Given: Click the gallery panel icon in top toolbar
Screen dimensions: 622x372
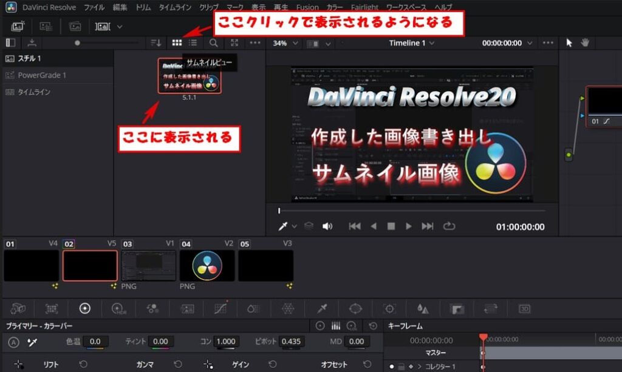Looking at the screenshot, I should click(18, 27).
